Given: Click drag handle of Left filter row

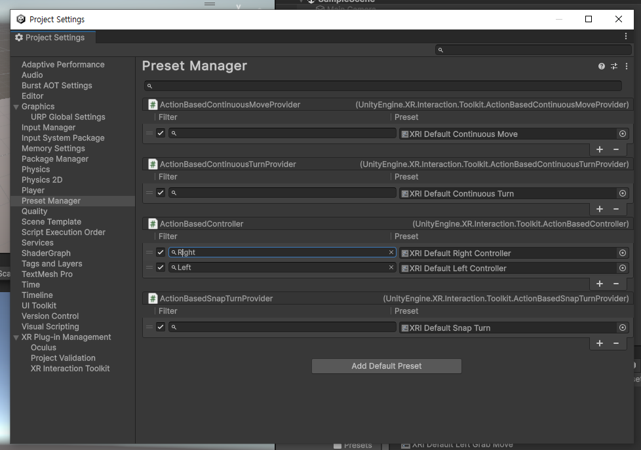Looking at the screenshot, I should (149, 268).
